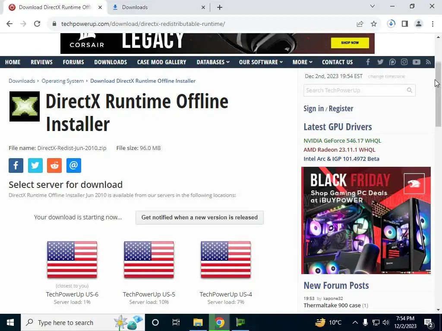
Task: Reload the current page
Action: pos(37,24)
